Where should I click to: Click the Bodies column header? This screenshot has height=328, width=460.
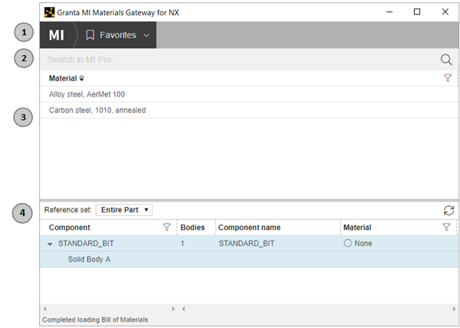192,228
